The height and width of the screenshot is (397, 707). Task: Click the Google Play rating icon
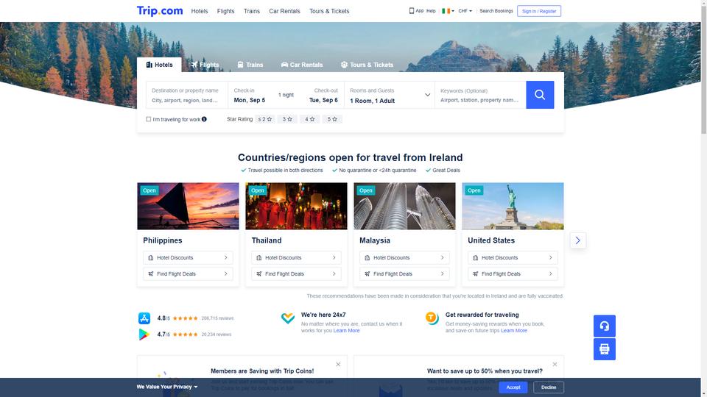point(144,335)
